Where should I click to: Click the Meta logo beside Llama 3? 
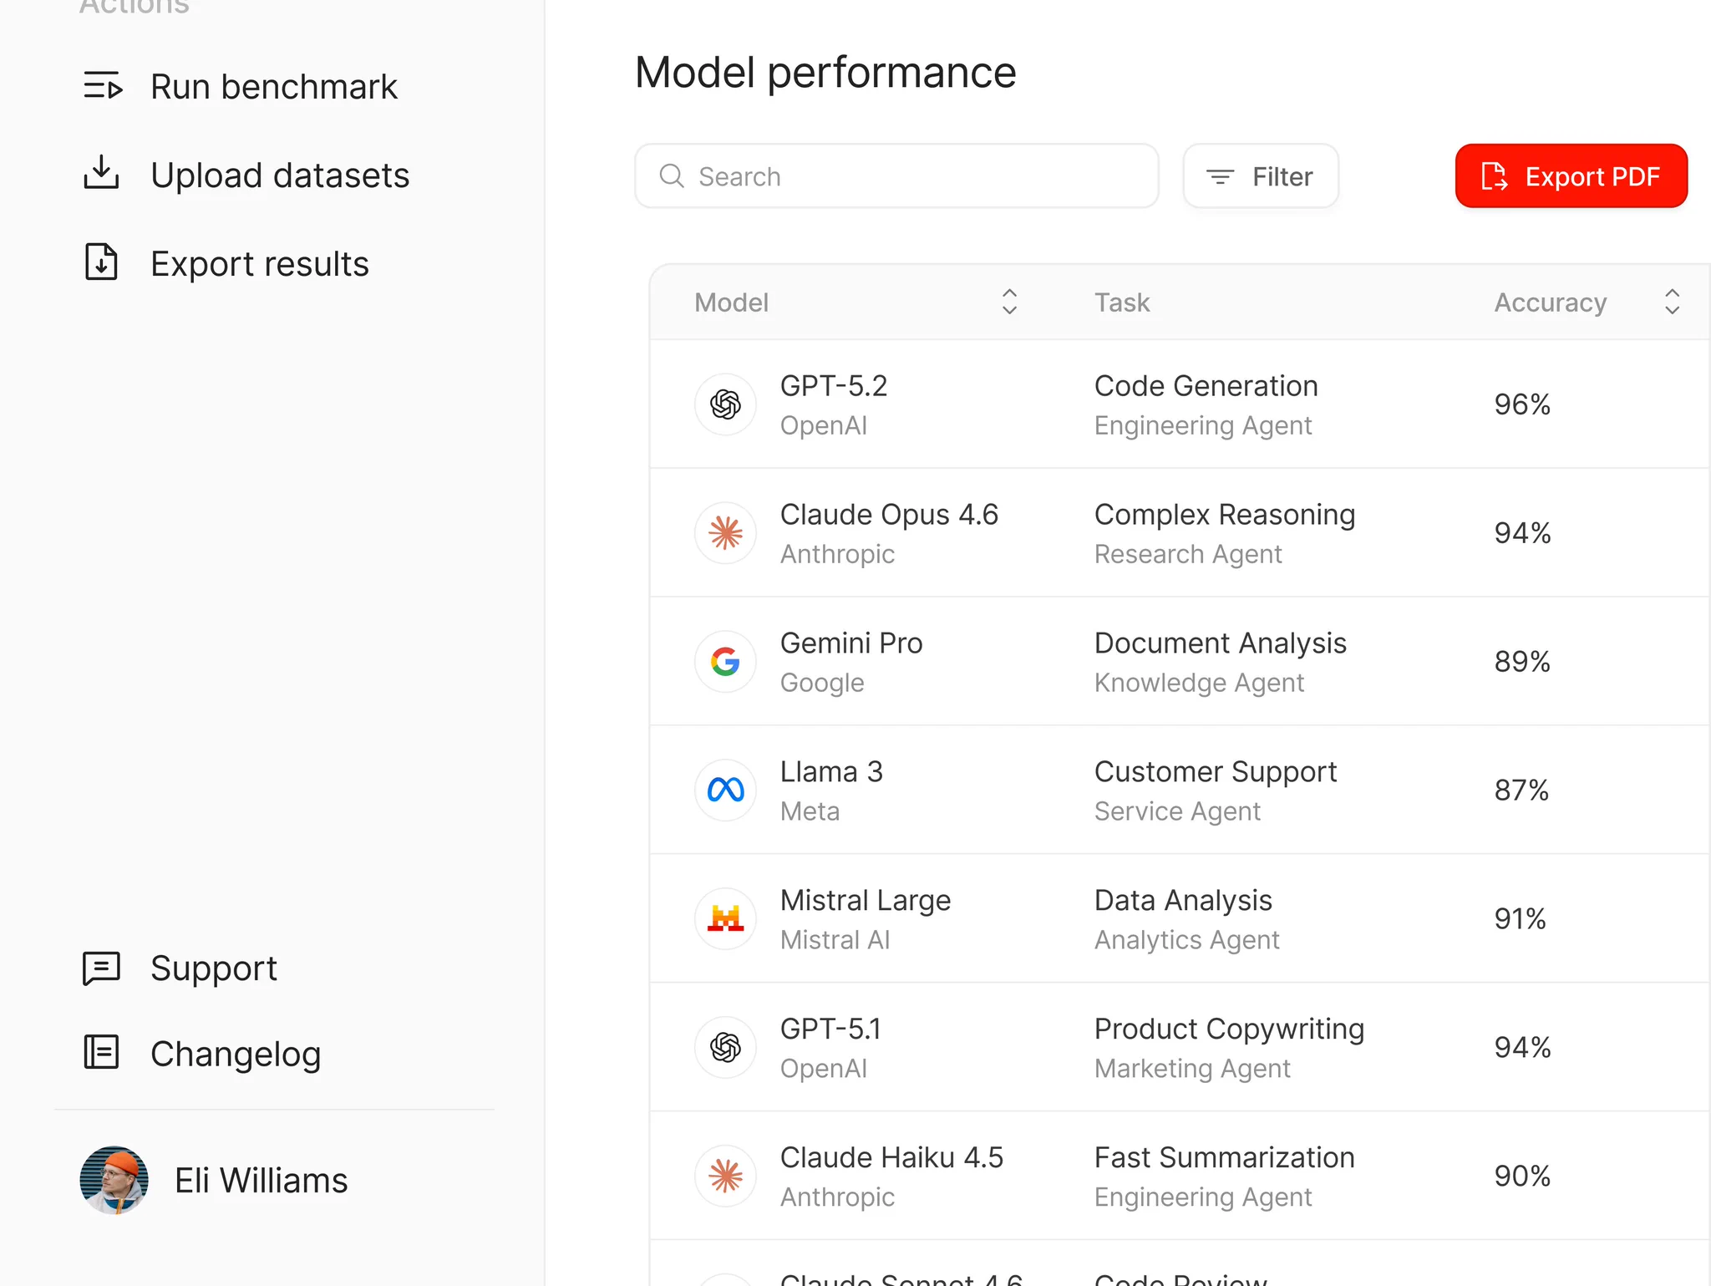[725, 790]
